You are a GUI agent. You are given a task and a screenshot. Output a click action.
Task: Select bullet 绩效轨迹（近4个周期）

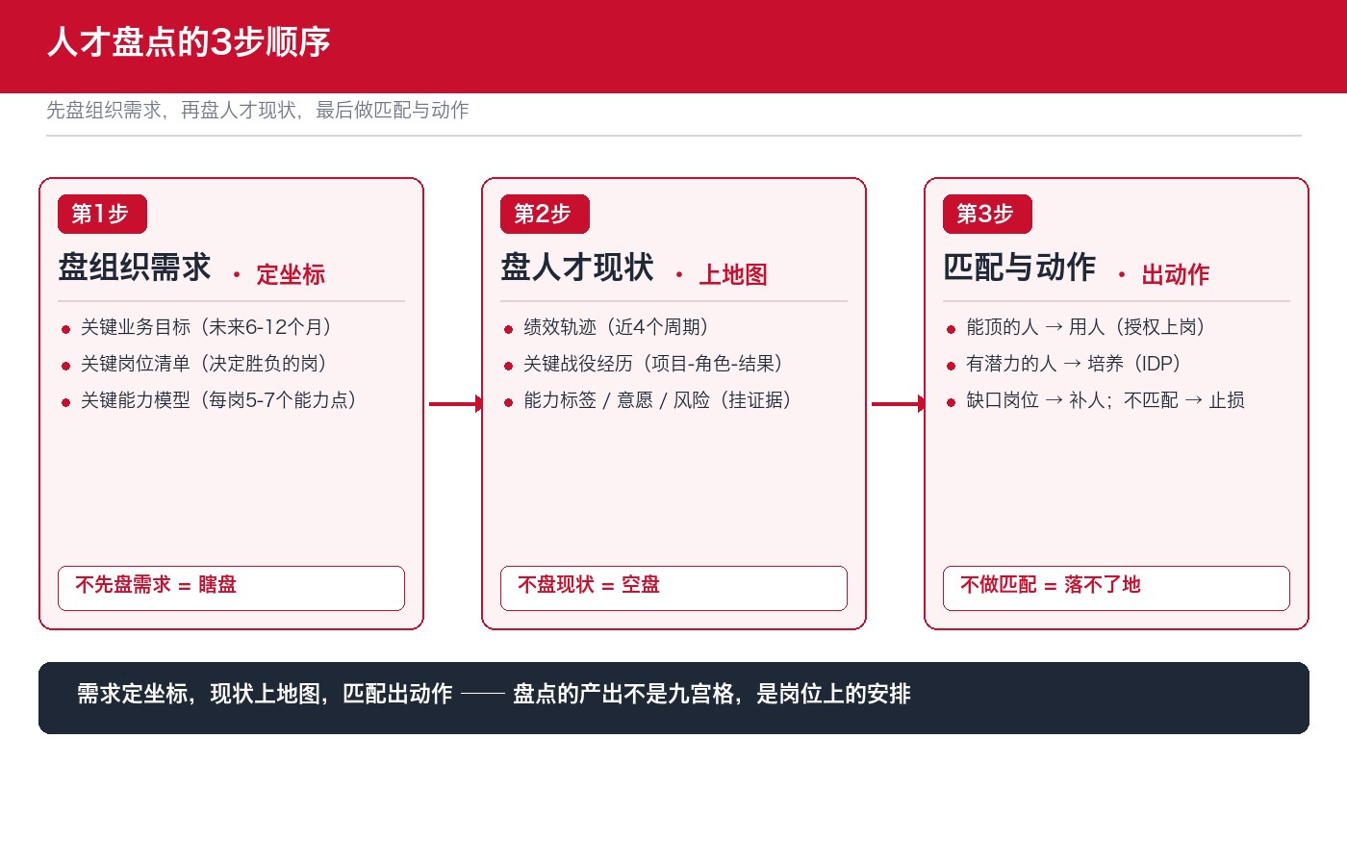[x=606, y=327]
